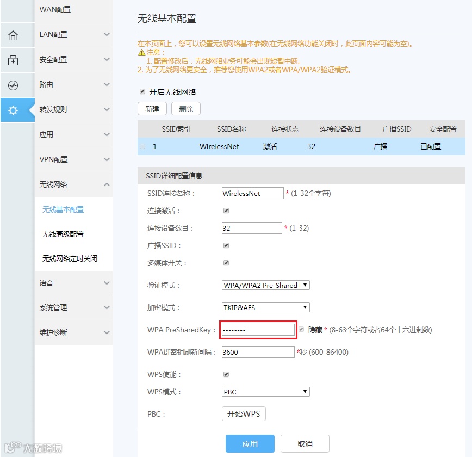The width and height of the screenshot is (472, 457).
Task: Click the warning triangle icon beside 注意
Action: point(141,53)
